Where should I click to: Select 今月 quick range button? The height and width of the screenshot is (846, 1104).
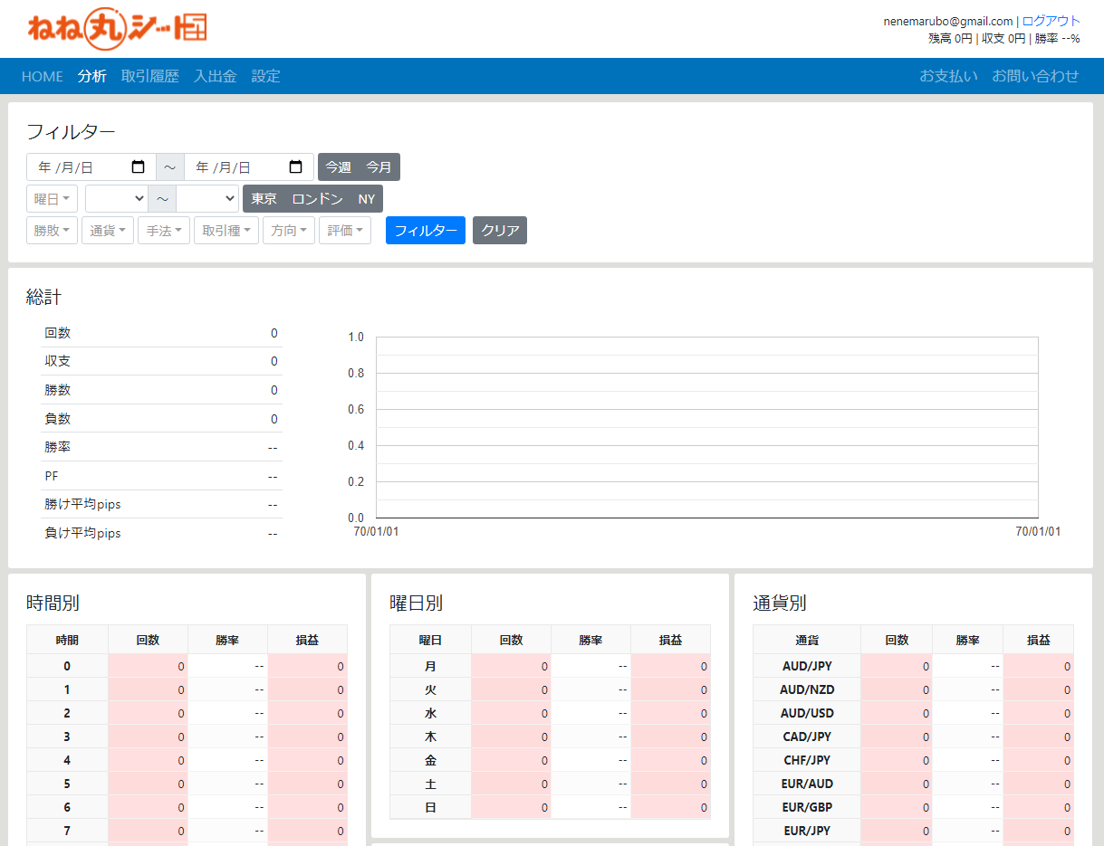(379, 167)
